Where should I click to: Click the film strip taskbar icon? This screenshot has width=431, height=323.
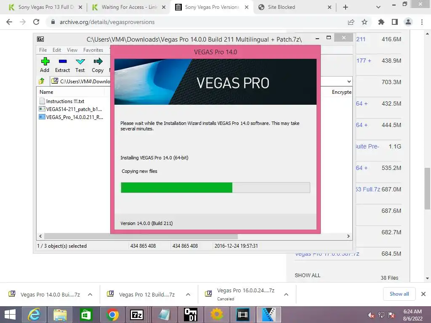click(x=242, y=315)
